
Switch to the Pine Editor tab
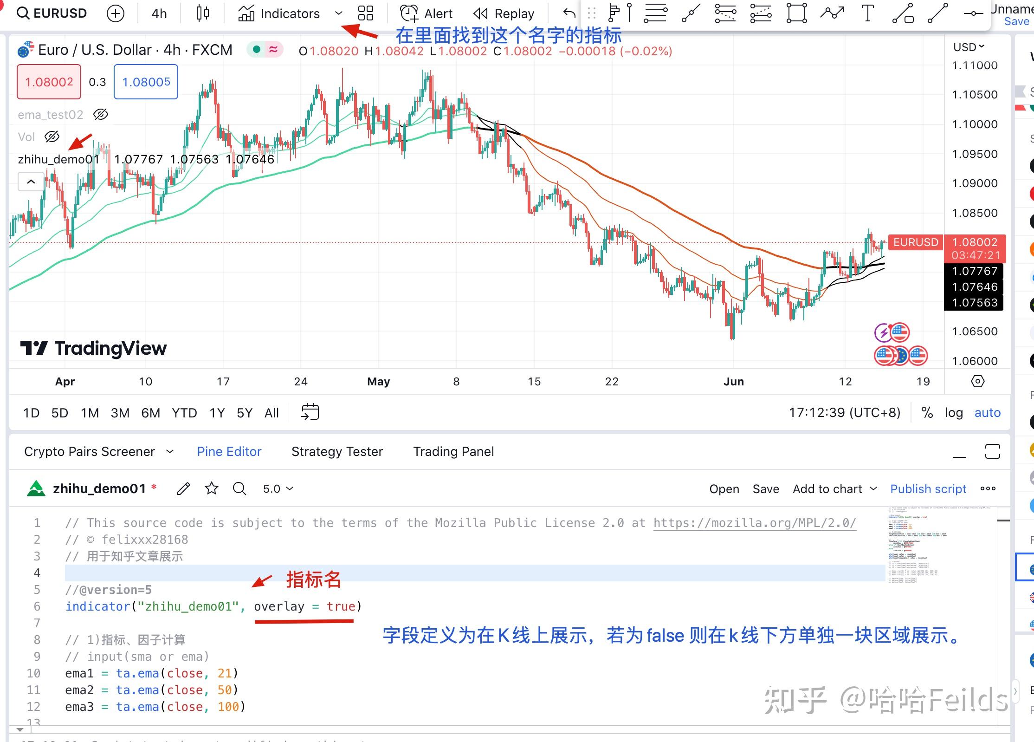229,451
